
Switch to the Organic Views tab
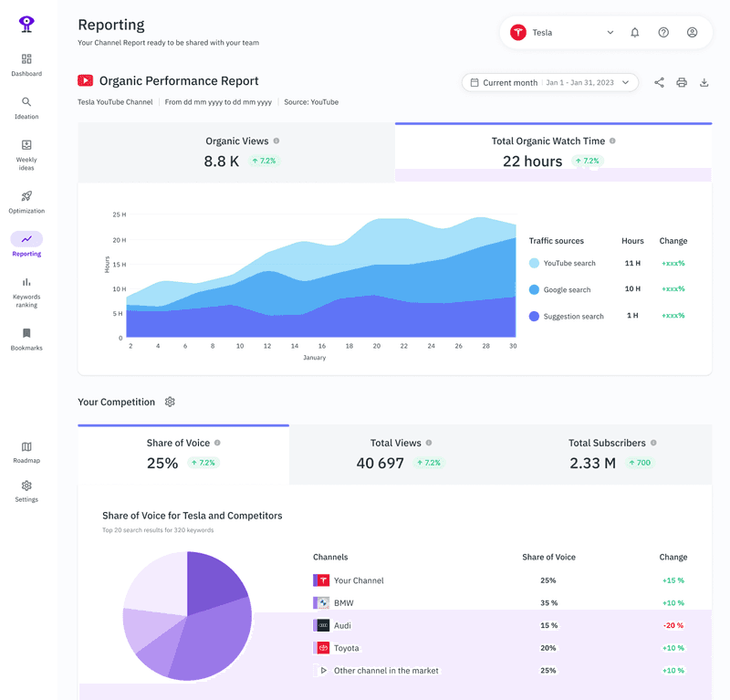236,152
